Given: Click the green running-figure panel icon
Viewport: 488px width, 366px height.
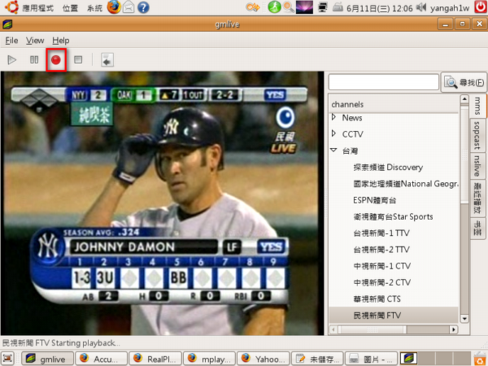Looking at the screenshot, I should pyautogui.click(x=275, y=7).
